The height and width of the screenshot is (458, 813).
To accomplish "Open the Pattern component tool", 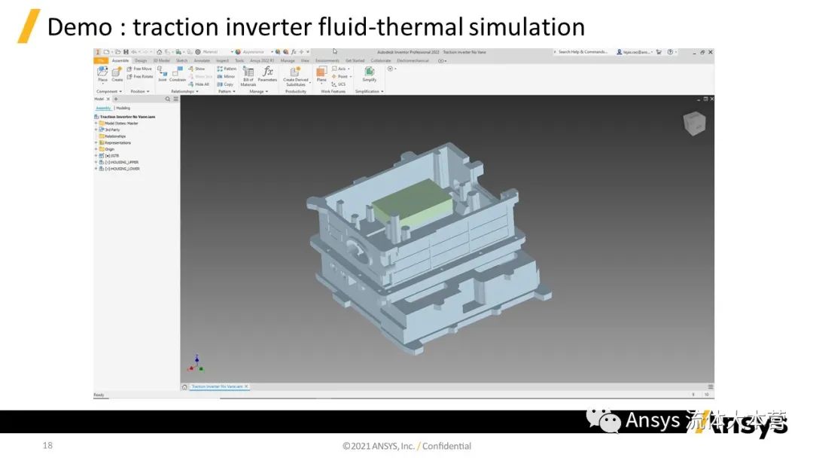I will click(227, 69).
